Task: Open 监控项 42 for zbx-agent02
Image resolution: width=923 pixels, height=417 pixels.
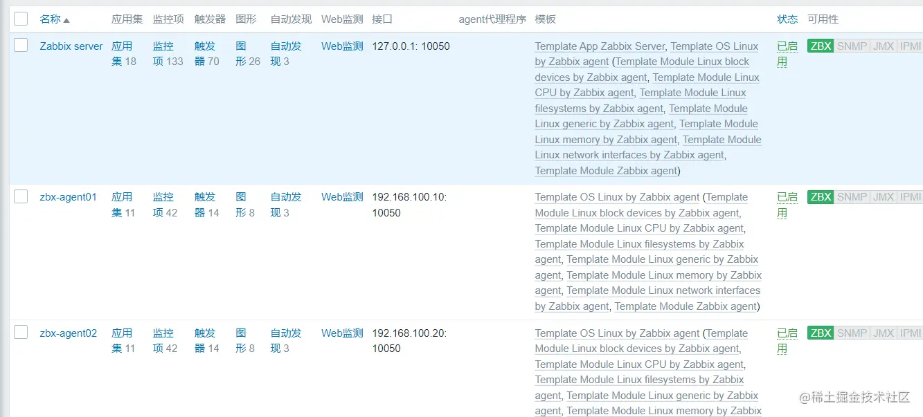Action: [165, 341]
